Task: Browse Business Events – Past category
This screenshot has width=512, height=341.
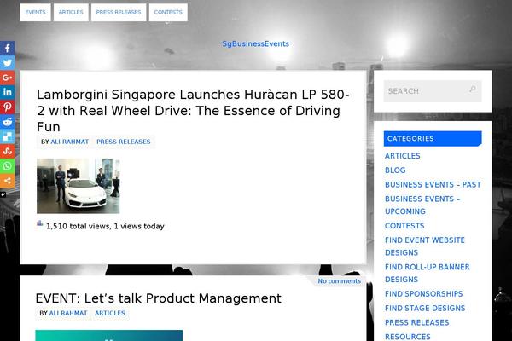Action: (x=433, y=185)
